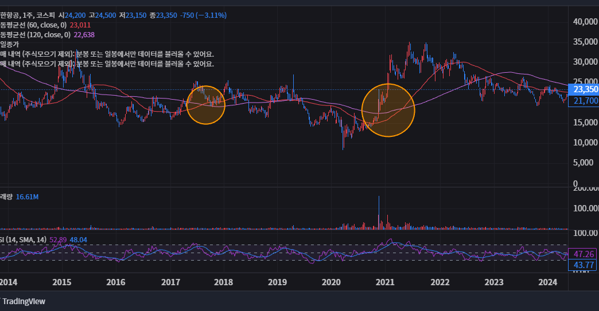Click the TradingView logo link

point(23,301)
